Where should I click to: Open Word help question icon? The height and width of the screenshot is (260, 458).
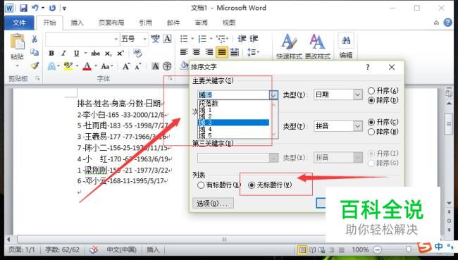click(447, 23)
